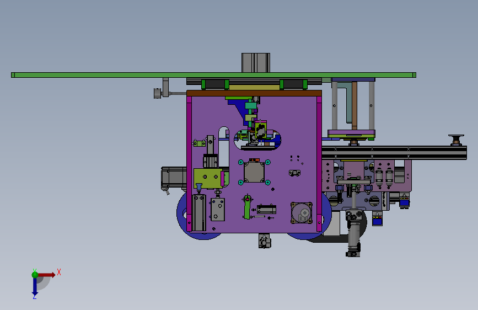The width and height of the screenshot is (478, 310).
Task: Select the round fan at panel lower right
Action: point(302,213)
